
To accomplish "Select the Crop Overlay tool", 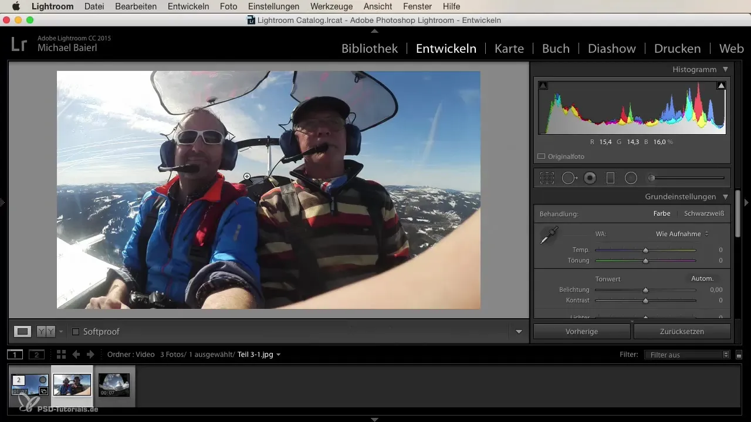I will click(x=547, y=178).
